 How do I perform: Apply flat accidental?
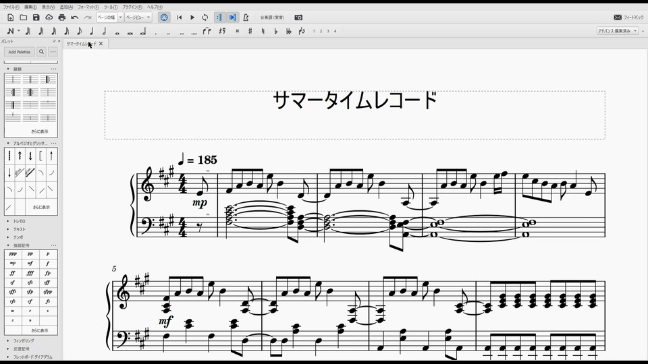coord(275,31)
